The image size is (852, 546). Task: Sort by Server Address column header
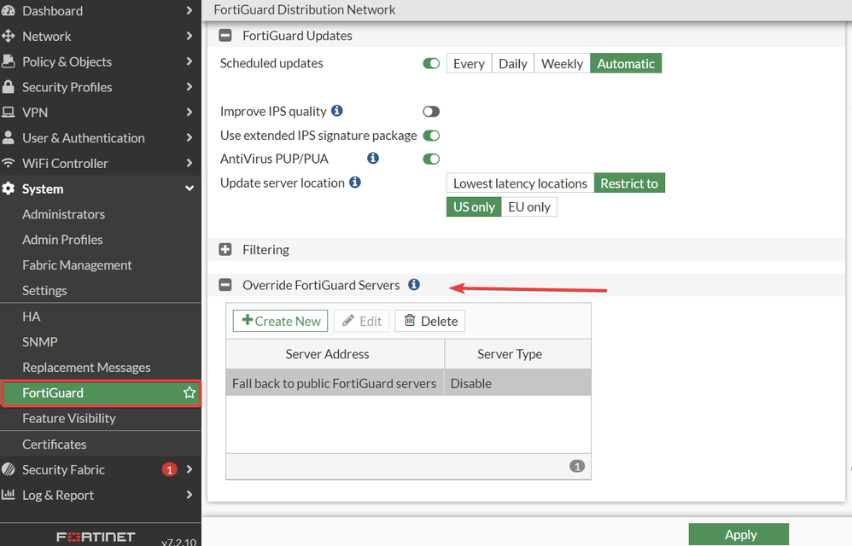click(x=336, y=354)
